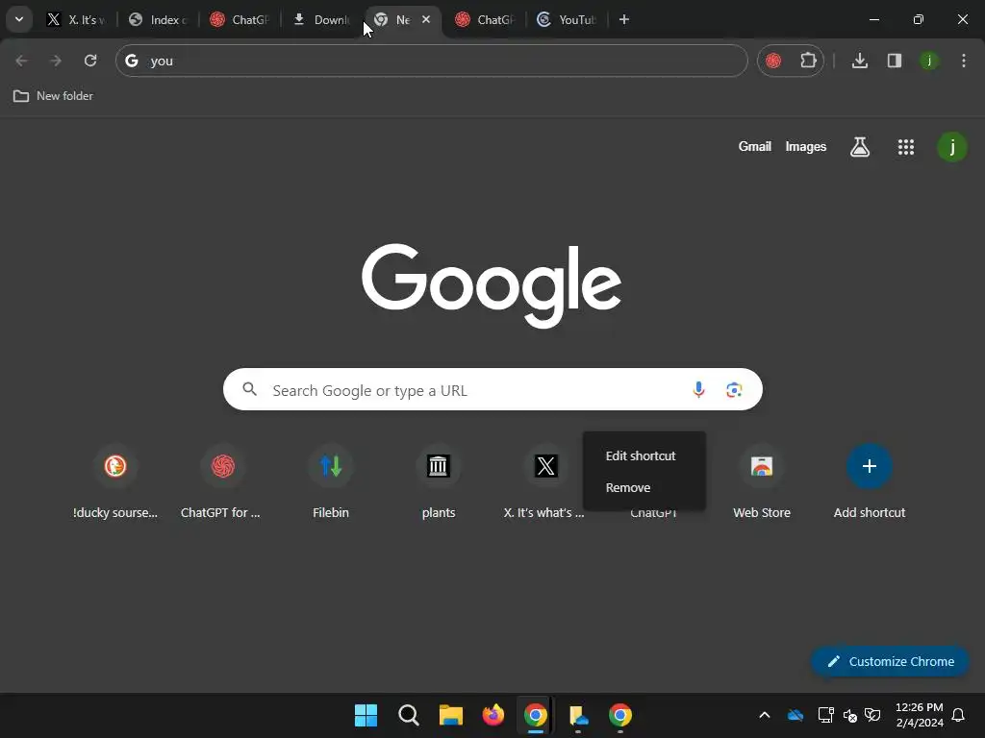This screenshot has height=738, width=985.
Task: Open the Google Account avatar on page
Action: click(952, 147)
